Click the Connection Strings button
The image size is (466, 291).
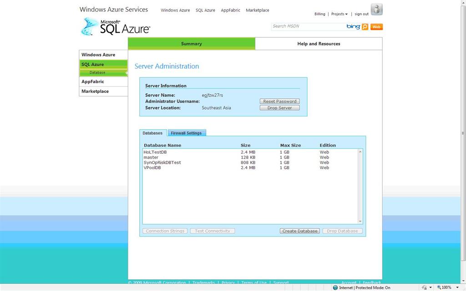(165, 231)
